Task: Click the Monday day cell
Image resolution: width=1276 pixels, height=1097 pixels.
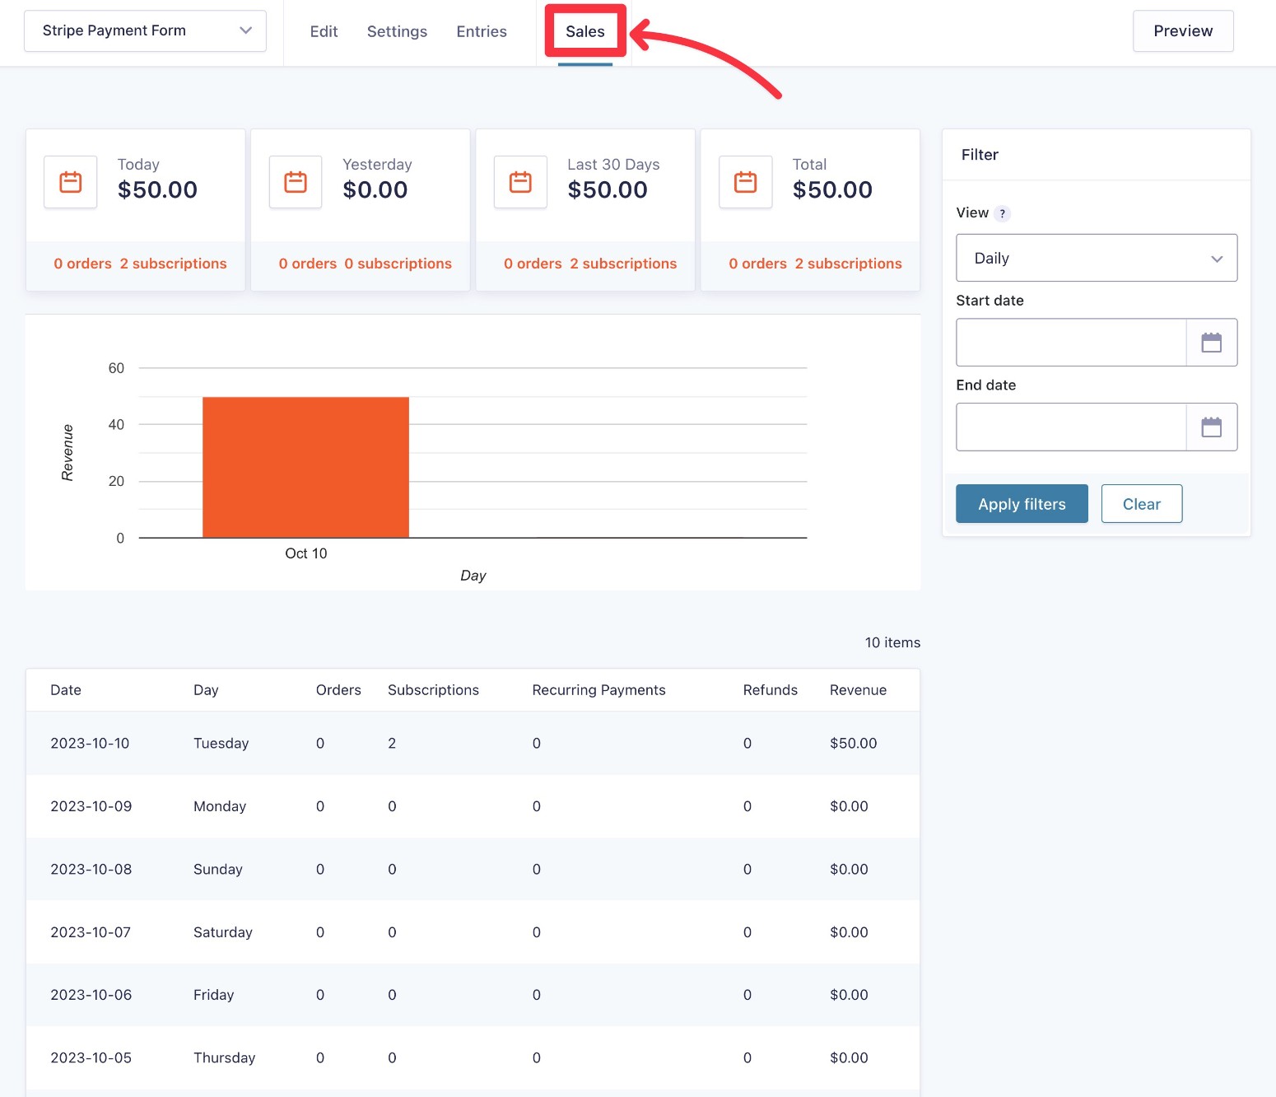Action: 220,806
